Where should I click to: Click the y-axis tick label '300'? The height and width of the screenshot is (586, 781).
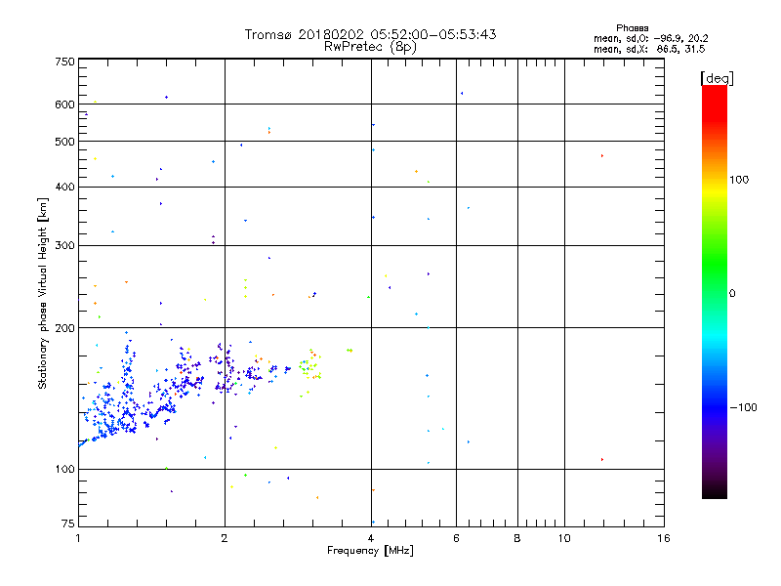64,246
